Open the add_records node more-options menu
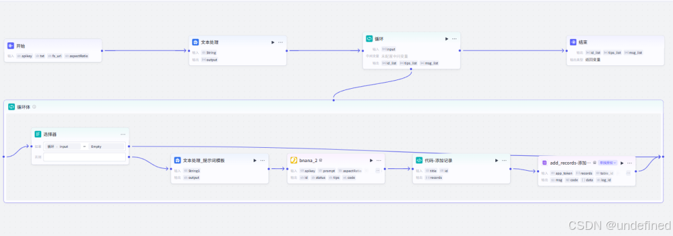 coord(629,163)
